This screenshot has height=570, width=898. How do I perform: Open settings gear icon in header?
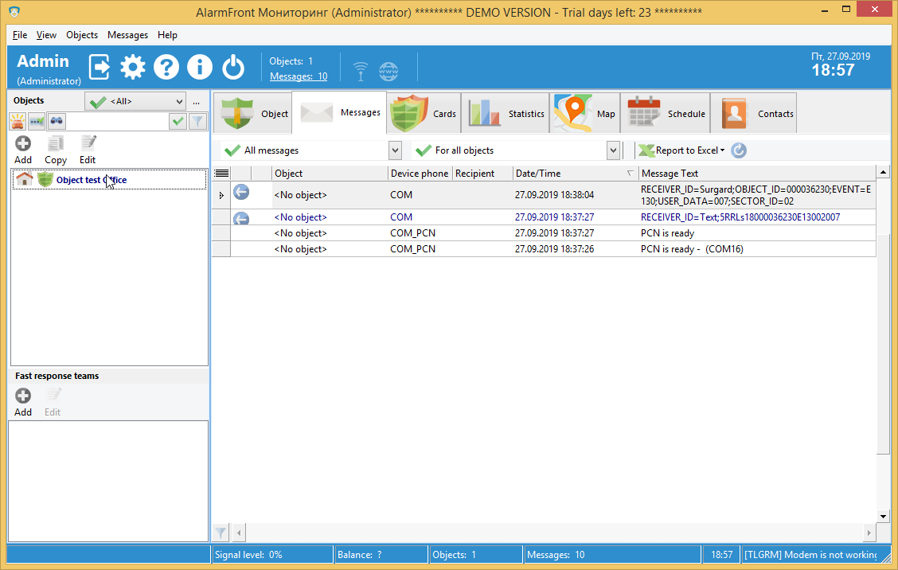pos(133,67)
